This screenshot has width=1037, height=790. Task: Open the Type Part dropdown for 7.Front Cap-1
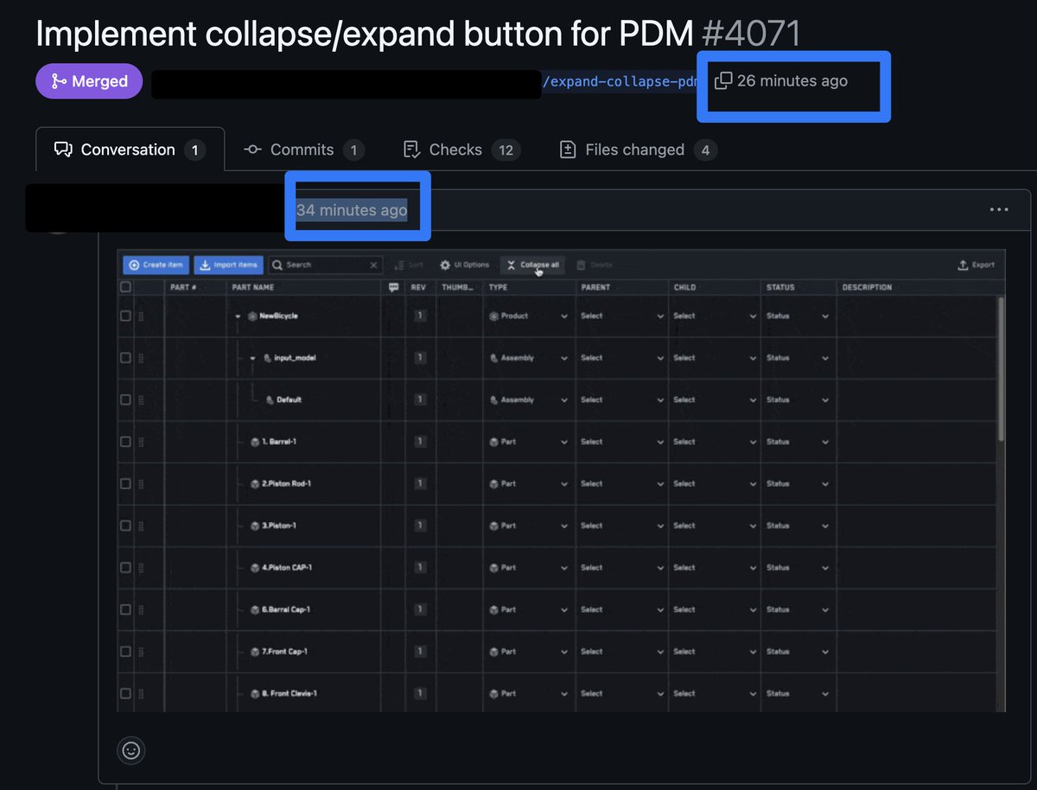coord(529,652)
